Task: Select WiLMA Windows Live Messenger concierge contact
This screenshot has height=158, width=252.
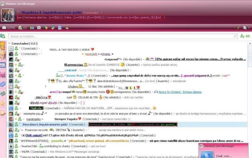Action: 103,152
